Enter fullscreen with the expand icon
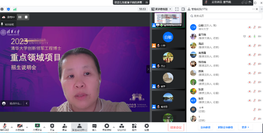 coord(177,9)
